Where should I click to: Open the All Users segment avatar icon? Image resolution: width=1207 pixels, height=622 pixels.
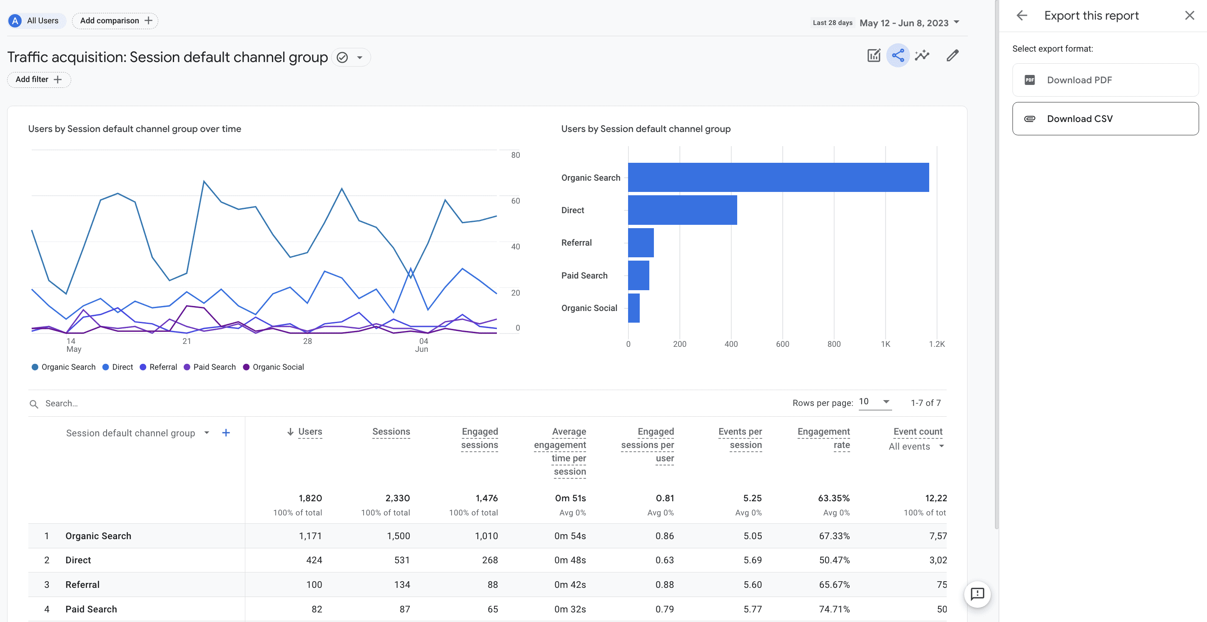(15, 20)
